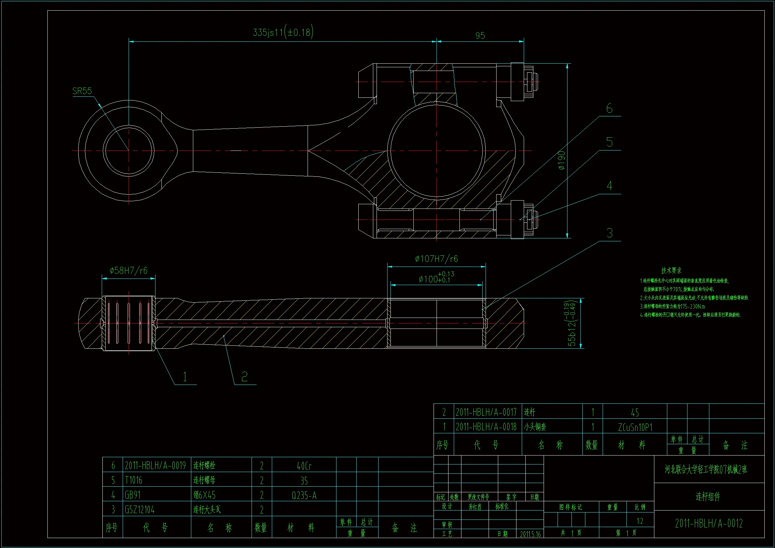Click the 95 dimension text
The image size is (775, 548).
[480, 36]
